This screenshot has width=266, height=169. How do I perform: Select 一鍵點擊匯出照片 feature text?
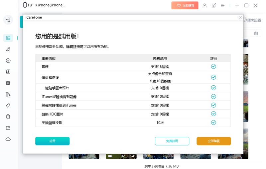coord(55,88)
